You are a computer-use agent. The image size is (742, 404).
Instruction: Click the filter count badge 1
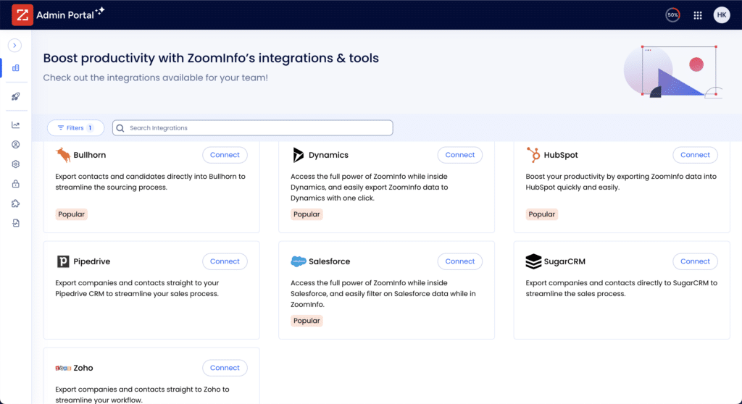pos(90,127)
